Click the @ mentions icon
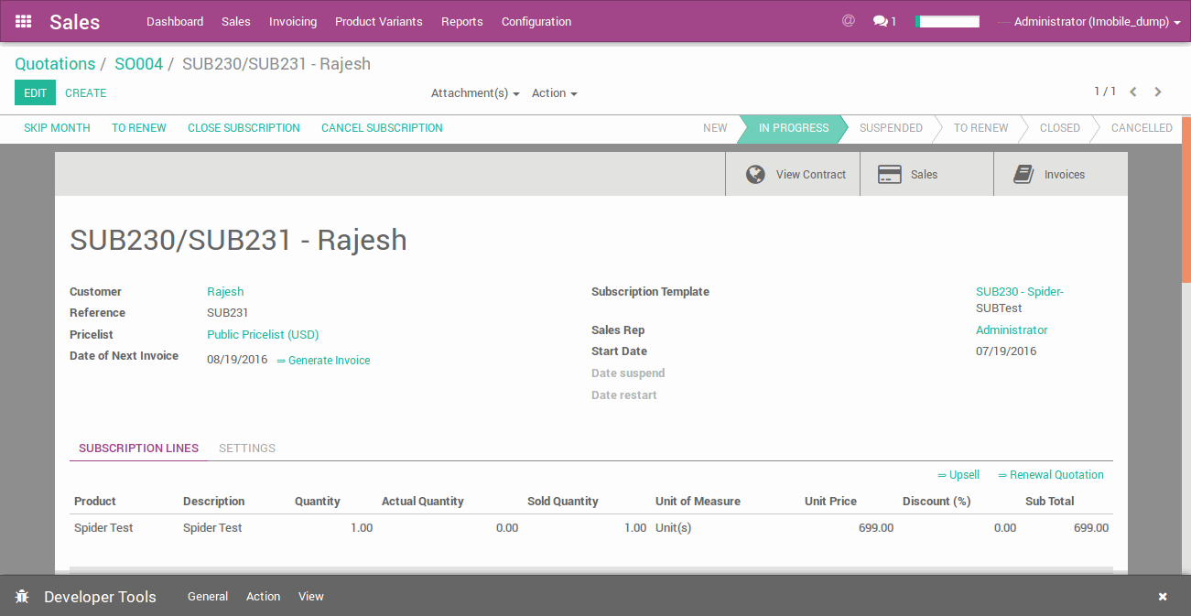This screenshot has width=1191, height=616. pyautogui.click(x=848, y=20)
